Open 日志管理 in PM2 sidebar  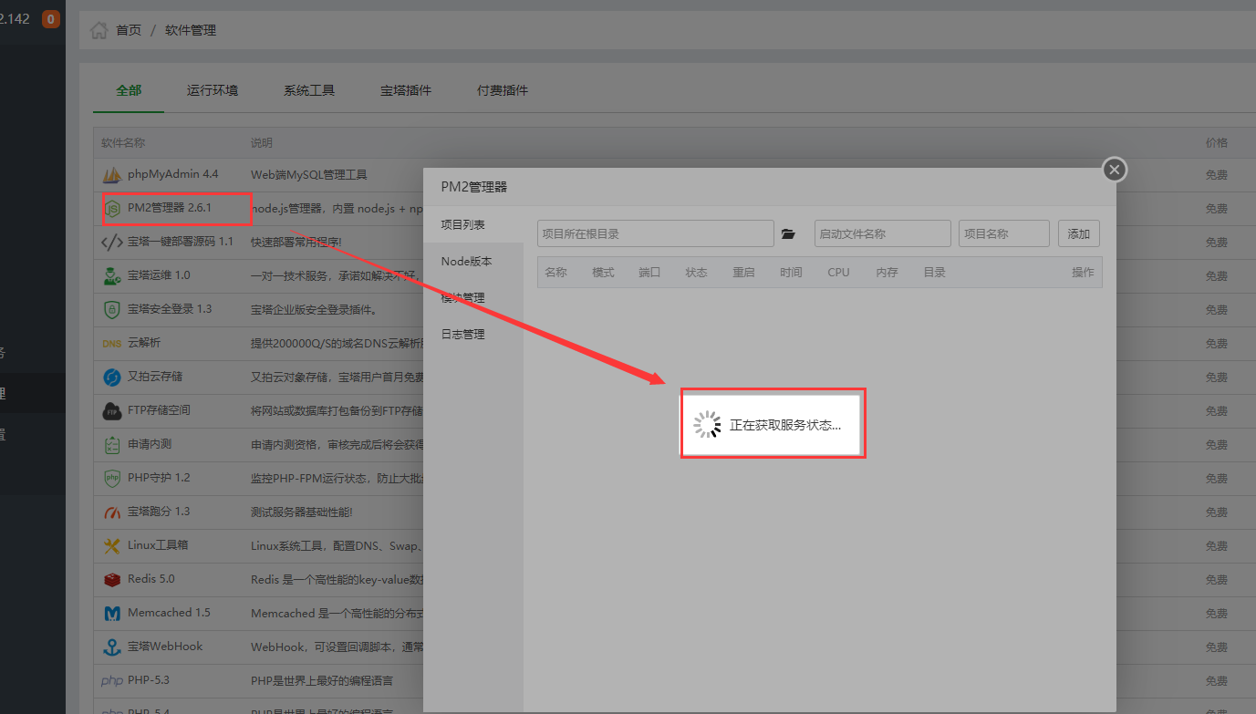(x=462, y=335)
